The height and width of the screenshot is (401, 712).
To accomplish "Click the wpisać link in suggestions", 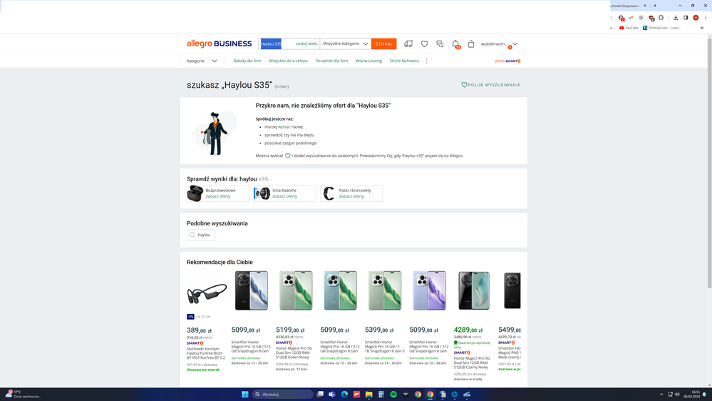I will 284,127.
